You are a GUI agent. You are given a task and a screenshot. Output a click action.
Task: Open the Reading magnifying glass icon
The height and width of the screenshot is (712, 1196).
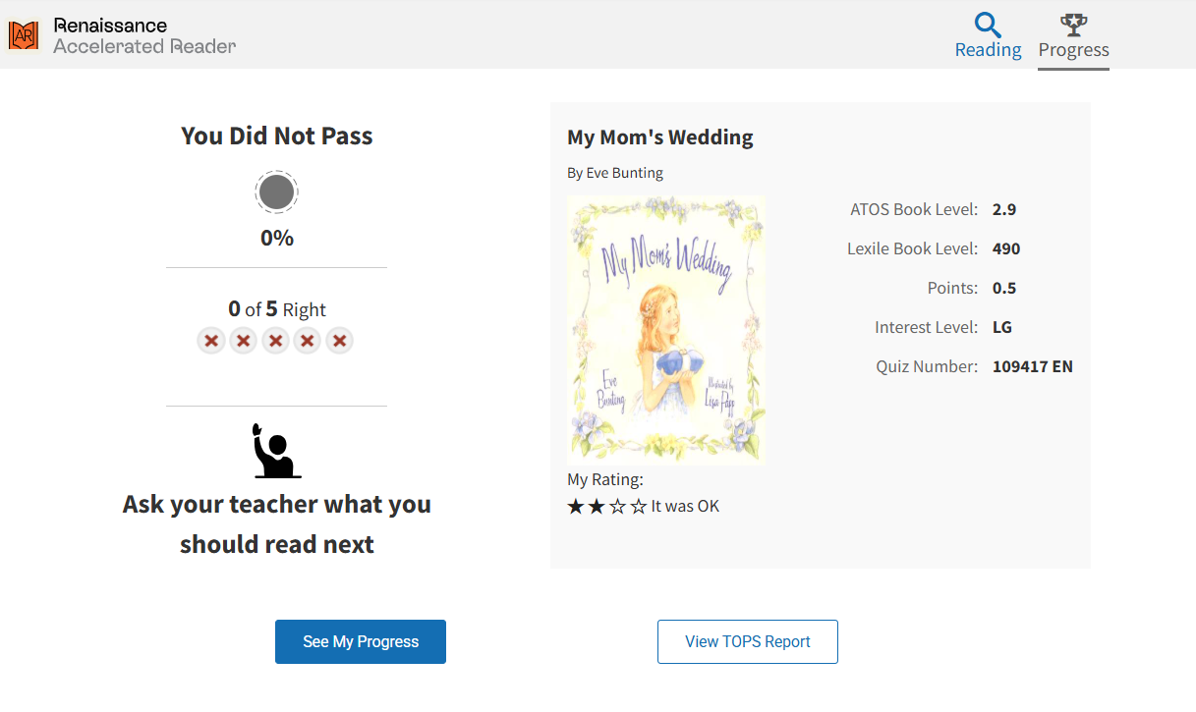[988, 25]
